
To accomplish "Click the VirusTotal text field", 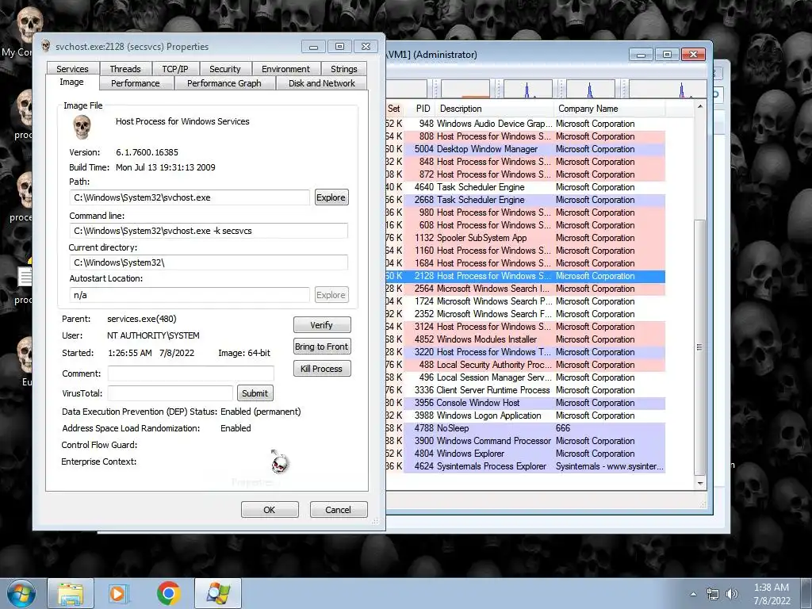I will pos(170,393).
